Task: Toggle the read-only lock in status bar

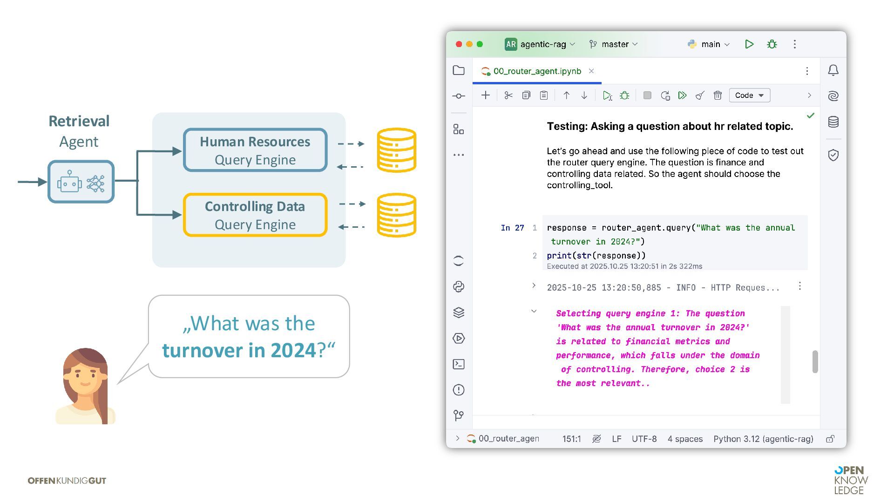Action: tap(830, 439)
